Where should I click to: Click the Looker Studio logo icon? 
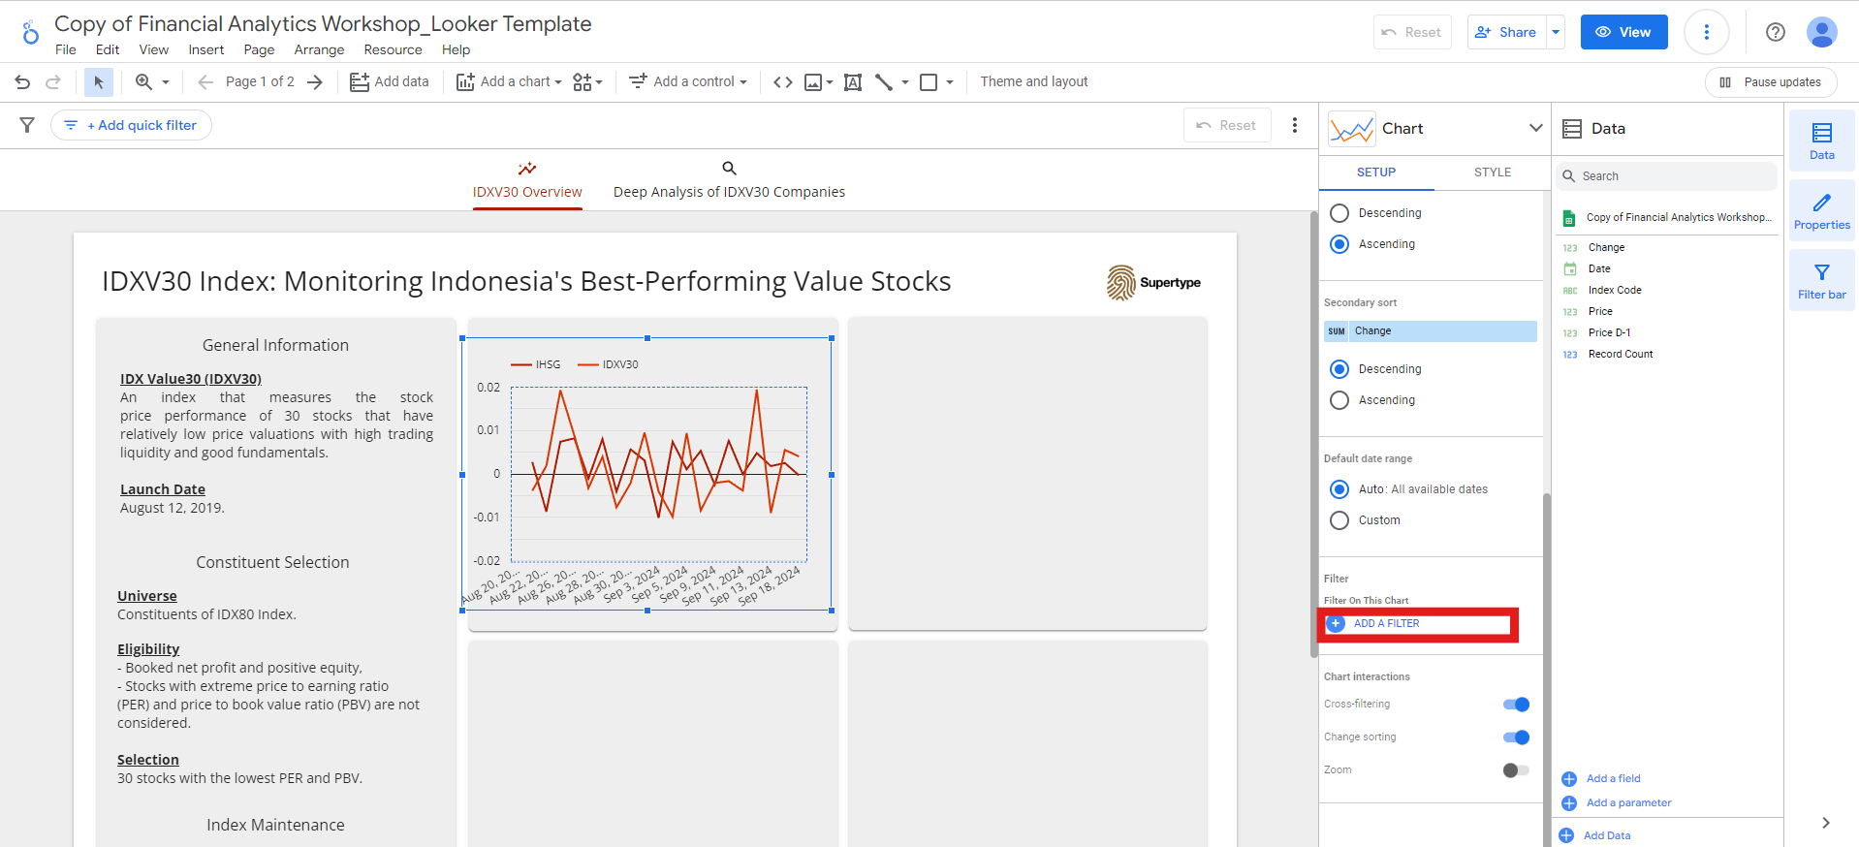tap(30, 33)
